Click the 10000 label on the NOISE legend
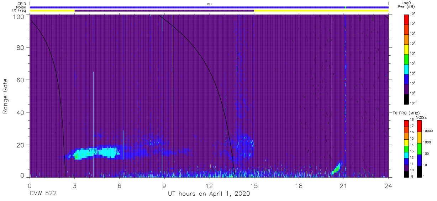This screenshot has height=201, width=437. click(428, 131)
